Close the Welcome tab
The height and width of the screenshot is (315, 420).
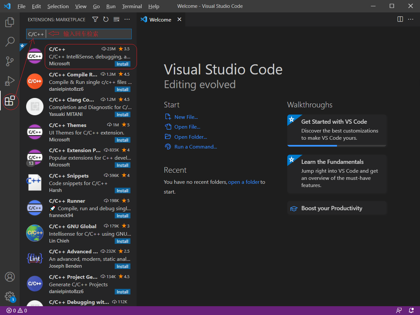179,20
